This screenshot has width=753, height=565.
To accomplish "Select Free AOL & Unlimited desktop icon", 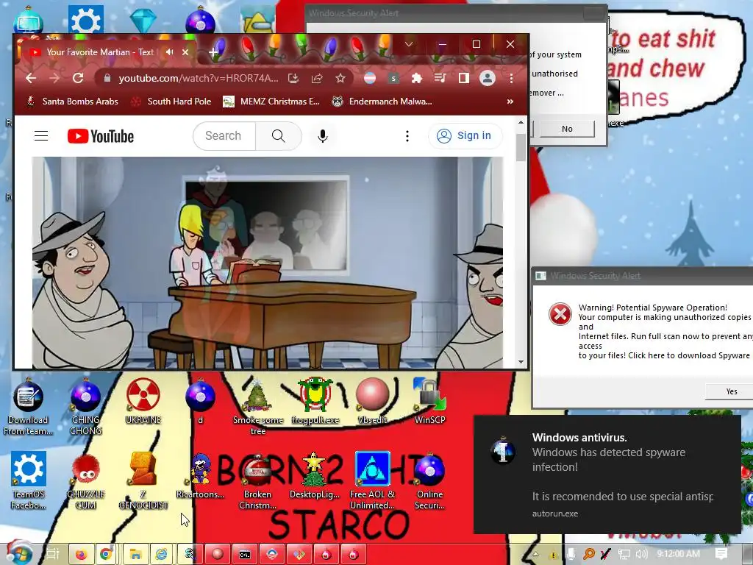I will (372, 480).
